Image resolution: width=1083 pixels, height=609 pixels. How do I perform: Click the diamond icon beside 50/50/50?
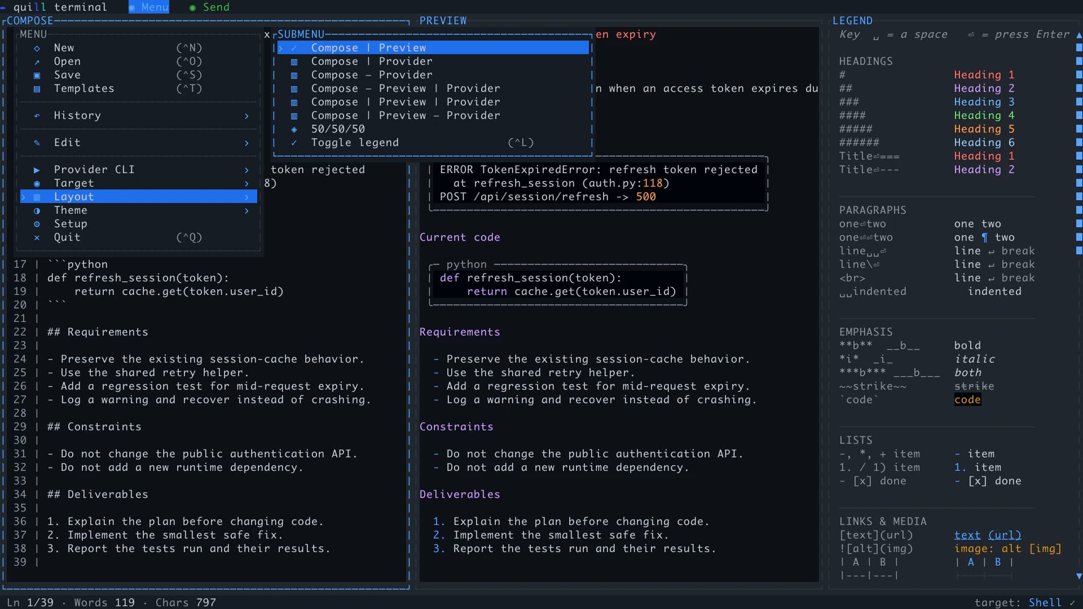[294, 130]
